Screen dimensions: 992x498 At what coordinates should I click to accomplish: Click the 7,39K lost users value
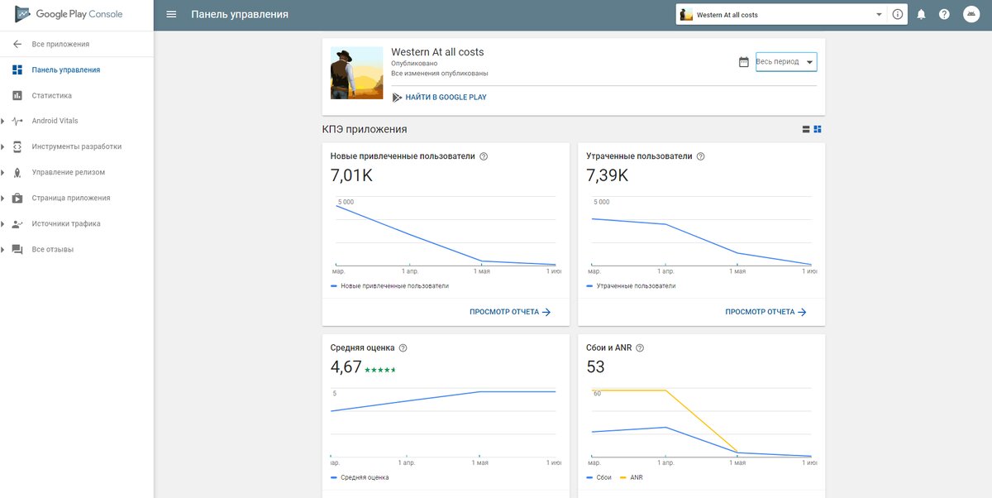pyautogui.click(x=608, y=175)
